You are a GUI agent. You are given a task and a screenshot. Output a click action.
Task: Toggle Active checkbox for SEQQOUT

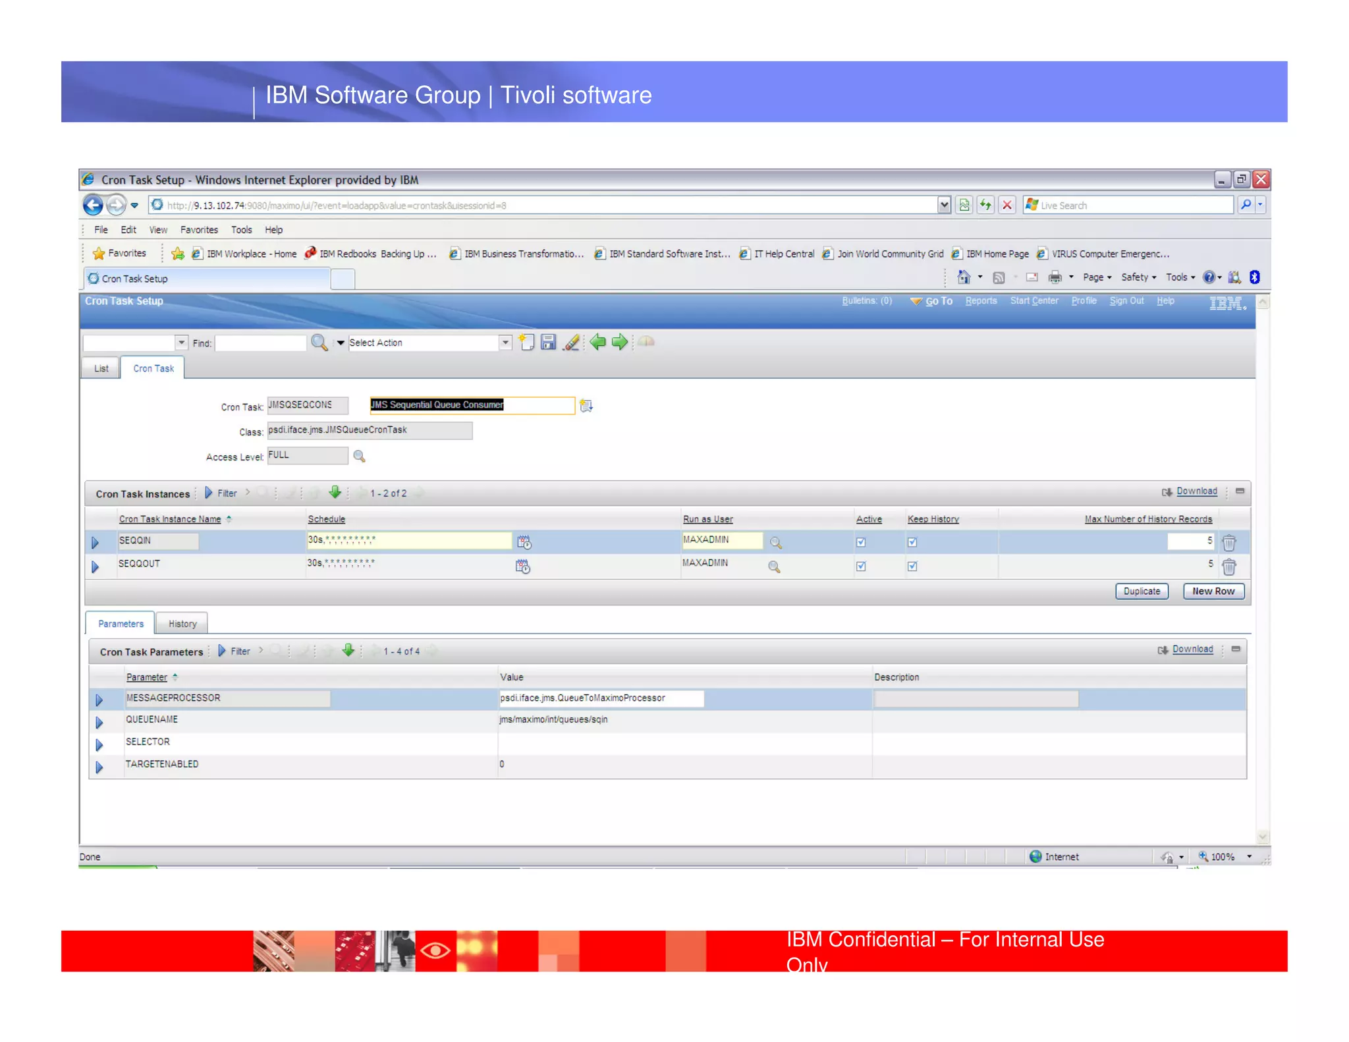point(861,566)
